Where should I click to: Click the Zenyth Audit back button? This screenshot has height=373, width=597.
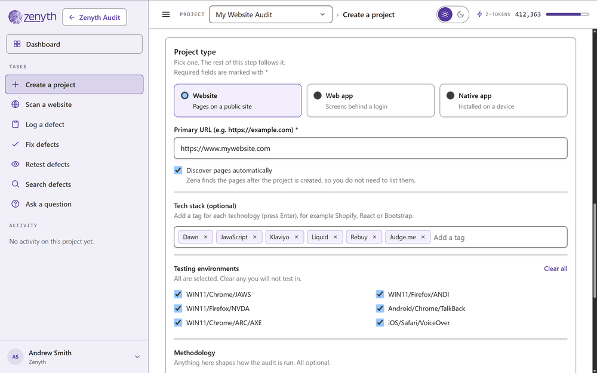coord(94,17)
